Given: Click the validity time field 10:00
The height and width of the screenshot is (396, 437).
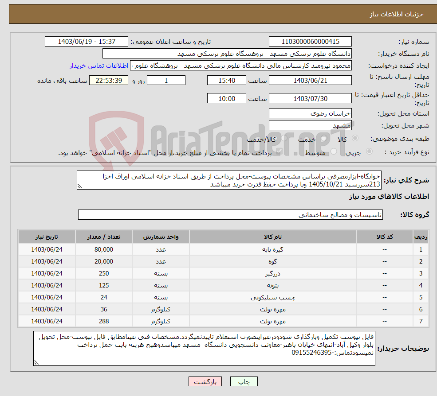Looking at the screenshot, I should click(x=227, y=98).
